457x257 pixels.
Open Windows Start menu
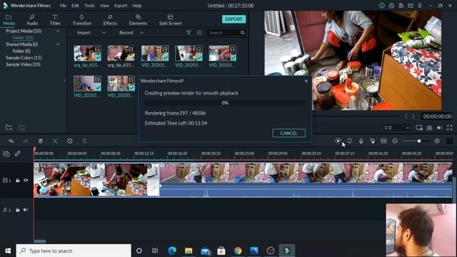(x=8, y=251)
